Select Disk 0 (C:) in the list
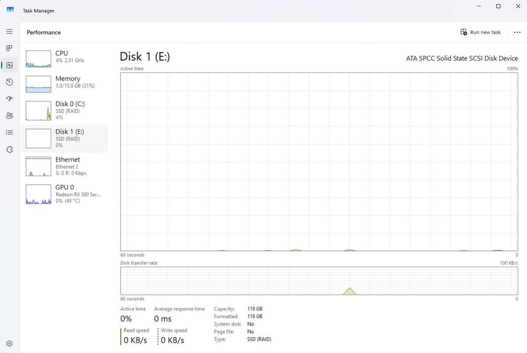527x353 pixels. click(x=65, y=111)
